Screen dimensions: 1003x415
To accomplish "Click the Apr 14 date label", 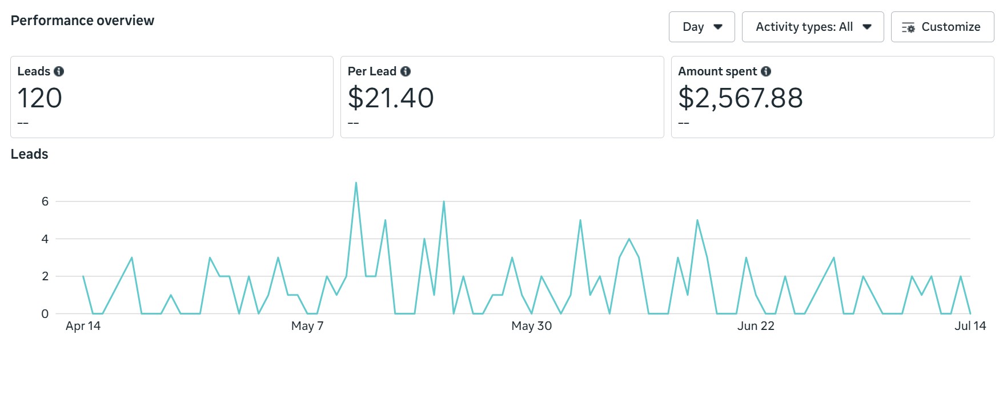I will [83, 326].
